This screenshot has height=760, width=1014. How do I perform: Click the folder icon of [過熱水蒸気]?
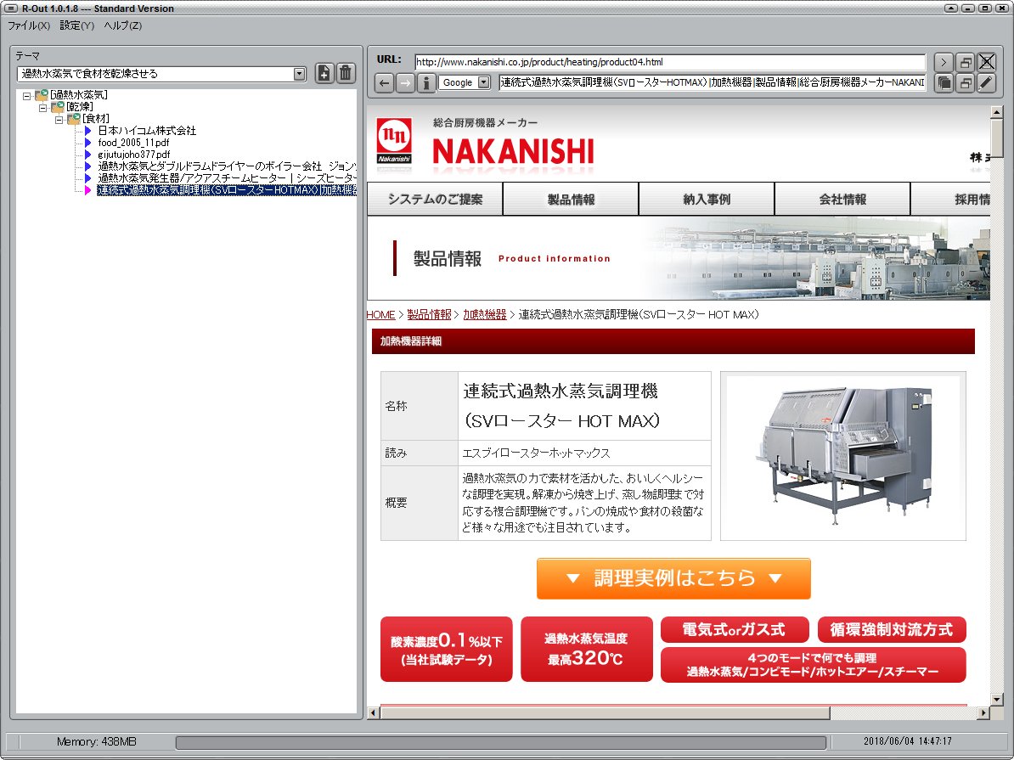(x=42, y=95)
